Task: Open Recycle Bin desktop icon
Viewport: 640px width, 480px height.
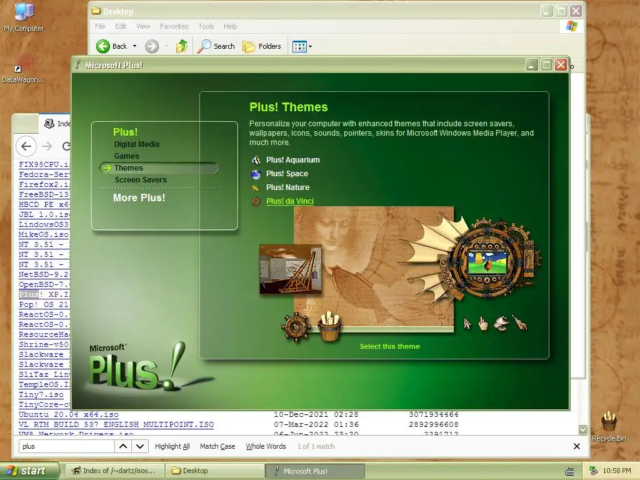Action: point(609,426)
